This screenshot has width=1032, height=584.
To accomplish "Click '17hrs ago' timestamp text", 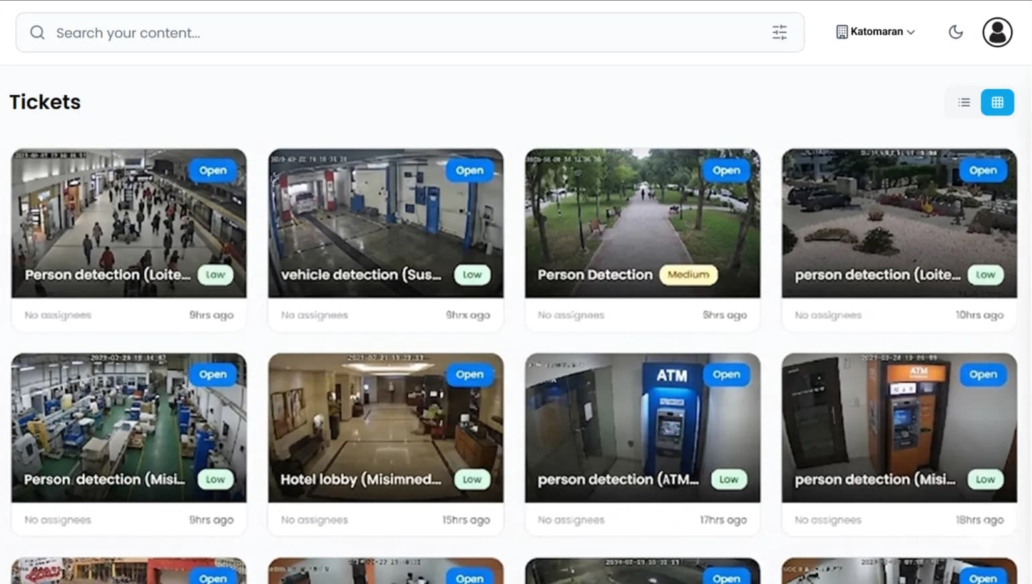I will pos(723,520).
